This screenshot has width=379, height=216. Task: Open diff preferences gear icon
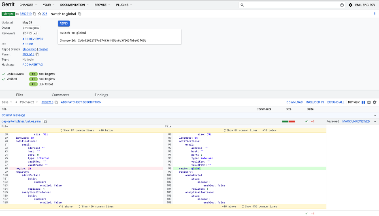click(375, 102)
